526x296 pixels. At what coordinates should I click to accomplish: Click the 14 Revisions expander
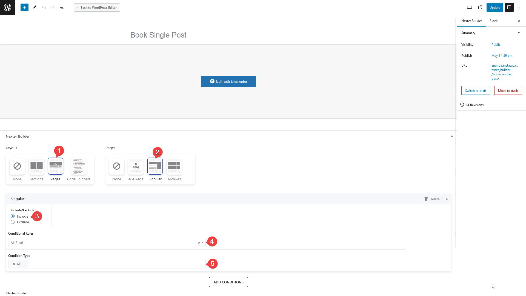[475, 105]
